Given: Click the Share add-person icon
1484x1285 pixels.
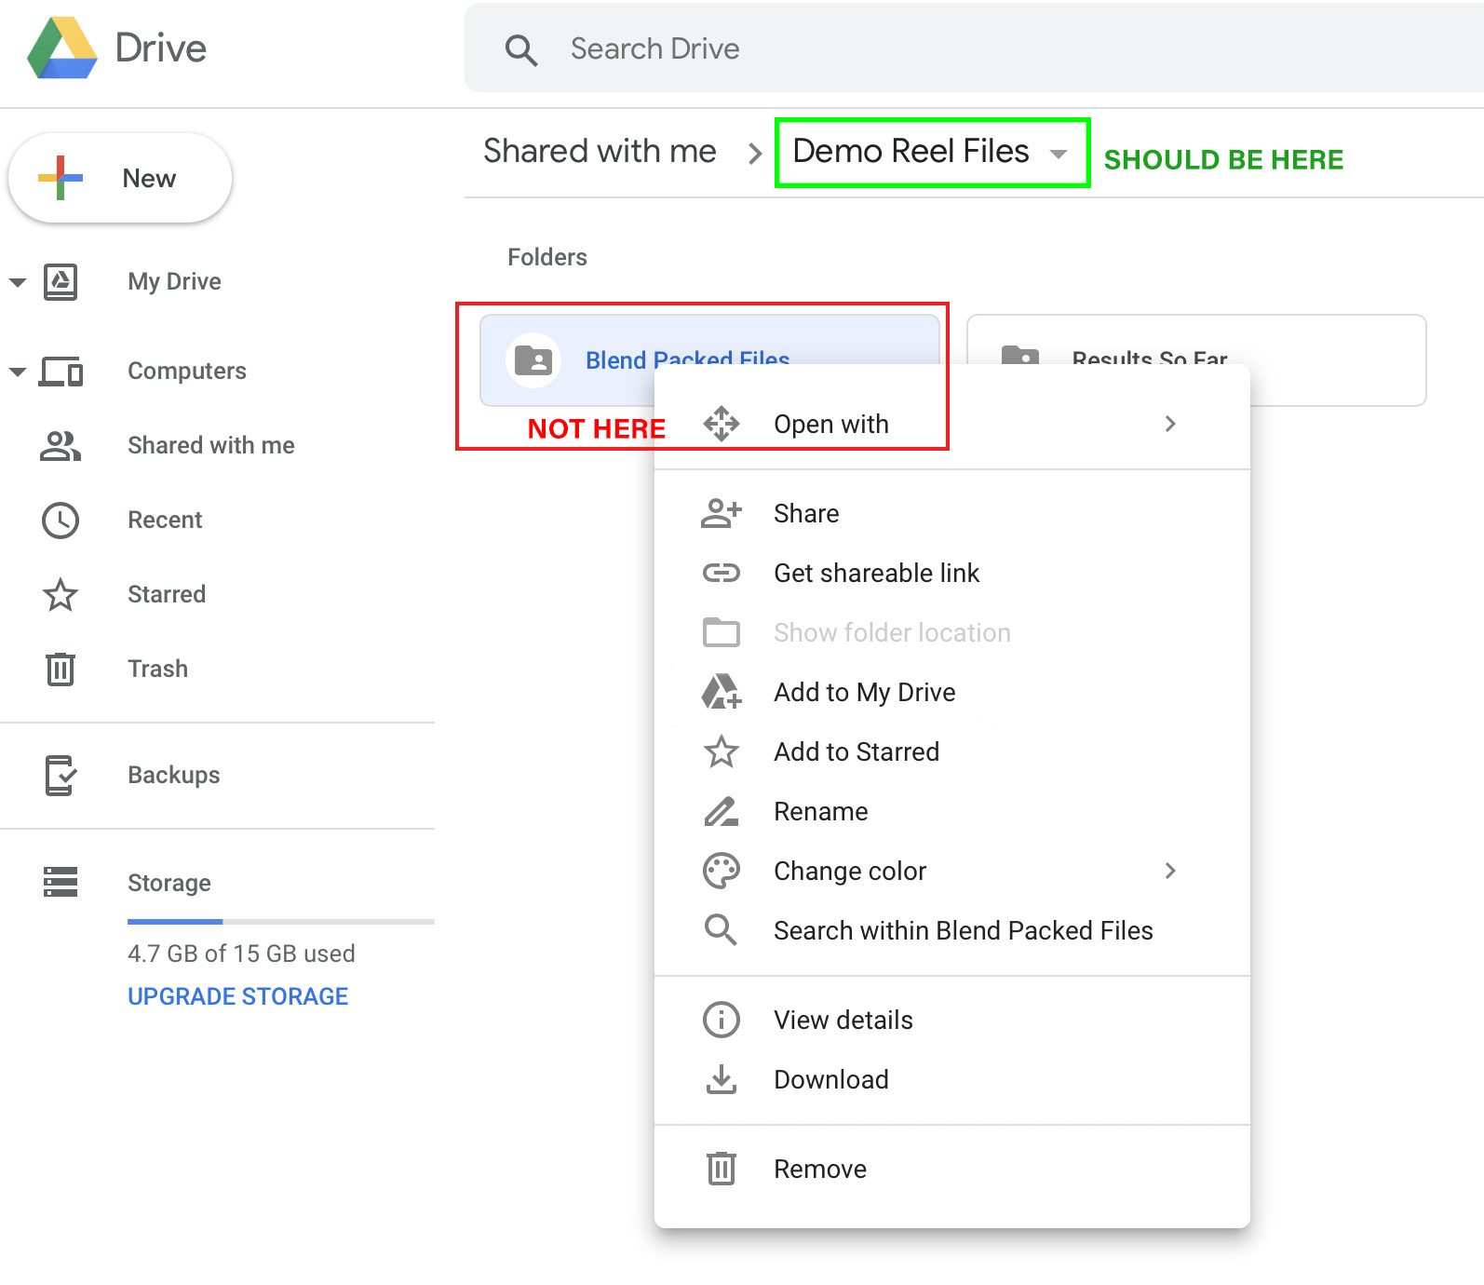Looking at the screenshot, I should (722, 513).
